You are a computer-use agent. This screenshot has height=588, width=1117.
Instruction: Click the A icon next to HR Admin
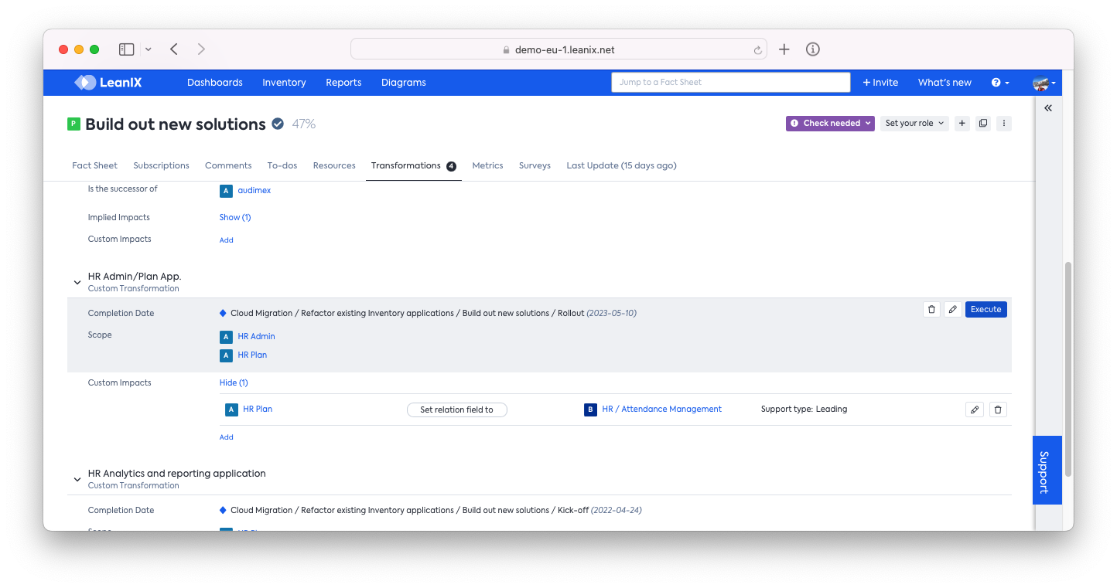coord(226,337)
